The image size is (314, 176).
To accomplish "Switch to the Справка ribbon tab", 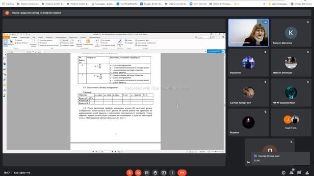I will (x=83, y=37).
